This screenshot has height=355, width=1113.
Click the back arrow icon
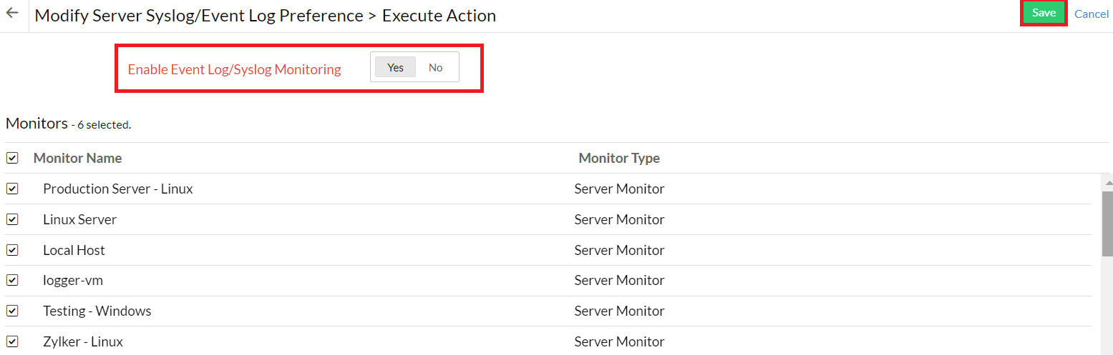12,14
